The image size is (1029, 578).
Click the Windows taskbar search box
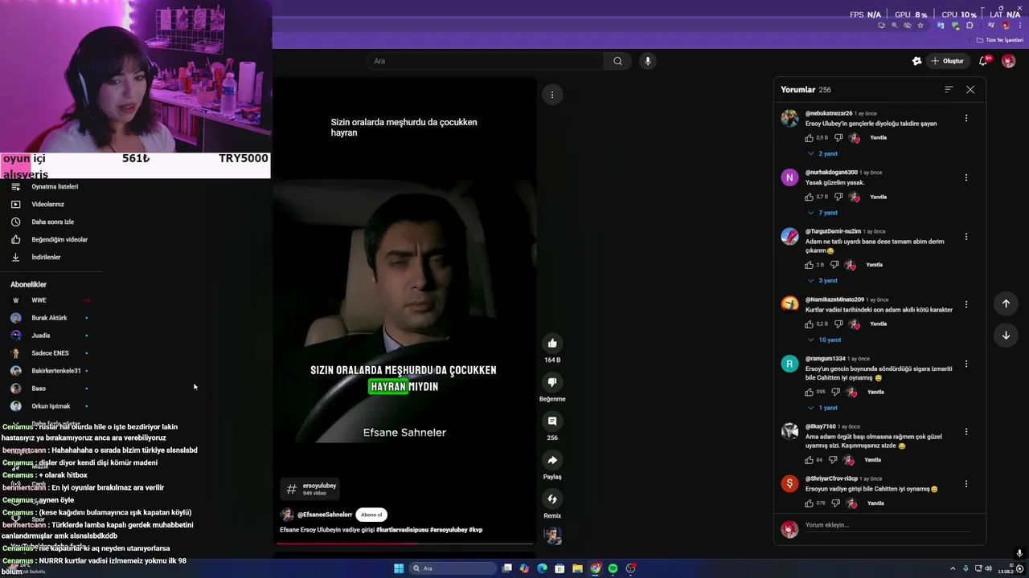[454, 568]
